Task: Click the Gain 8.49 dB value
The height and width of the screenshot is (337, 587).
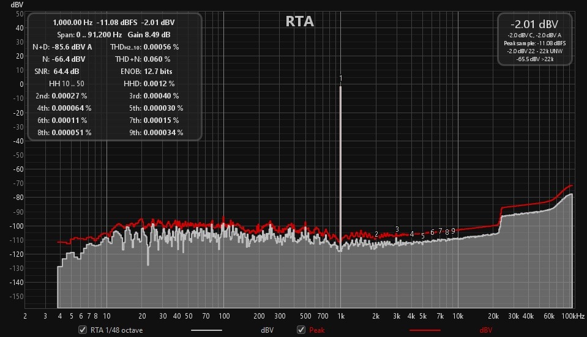Action: [157, 35]
